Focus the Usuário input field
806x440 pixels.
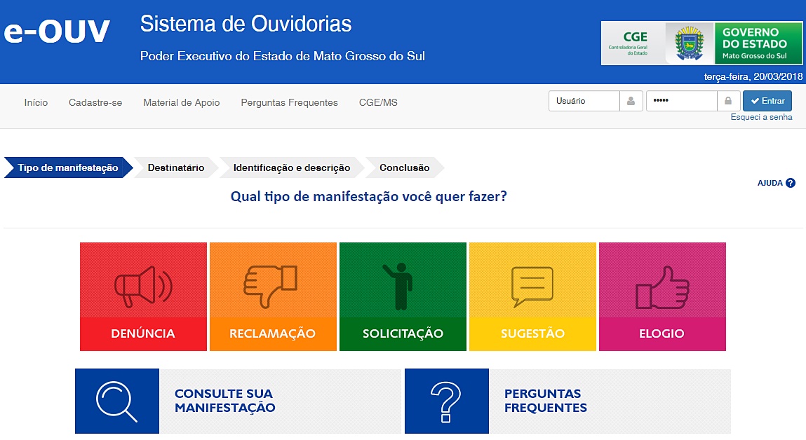[584, 101]
